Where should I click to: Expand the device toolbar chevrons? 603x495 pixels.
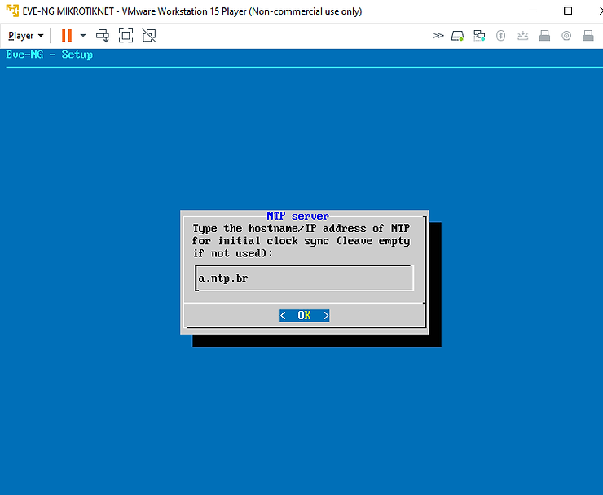coord(438,36)
